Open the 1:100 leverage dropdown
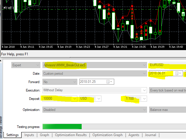Viewport: 186px width, 139px height. pos(144,99)
